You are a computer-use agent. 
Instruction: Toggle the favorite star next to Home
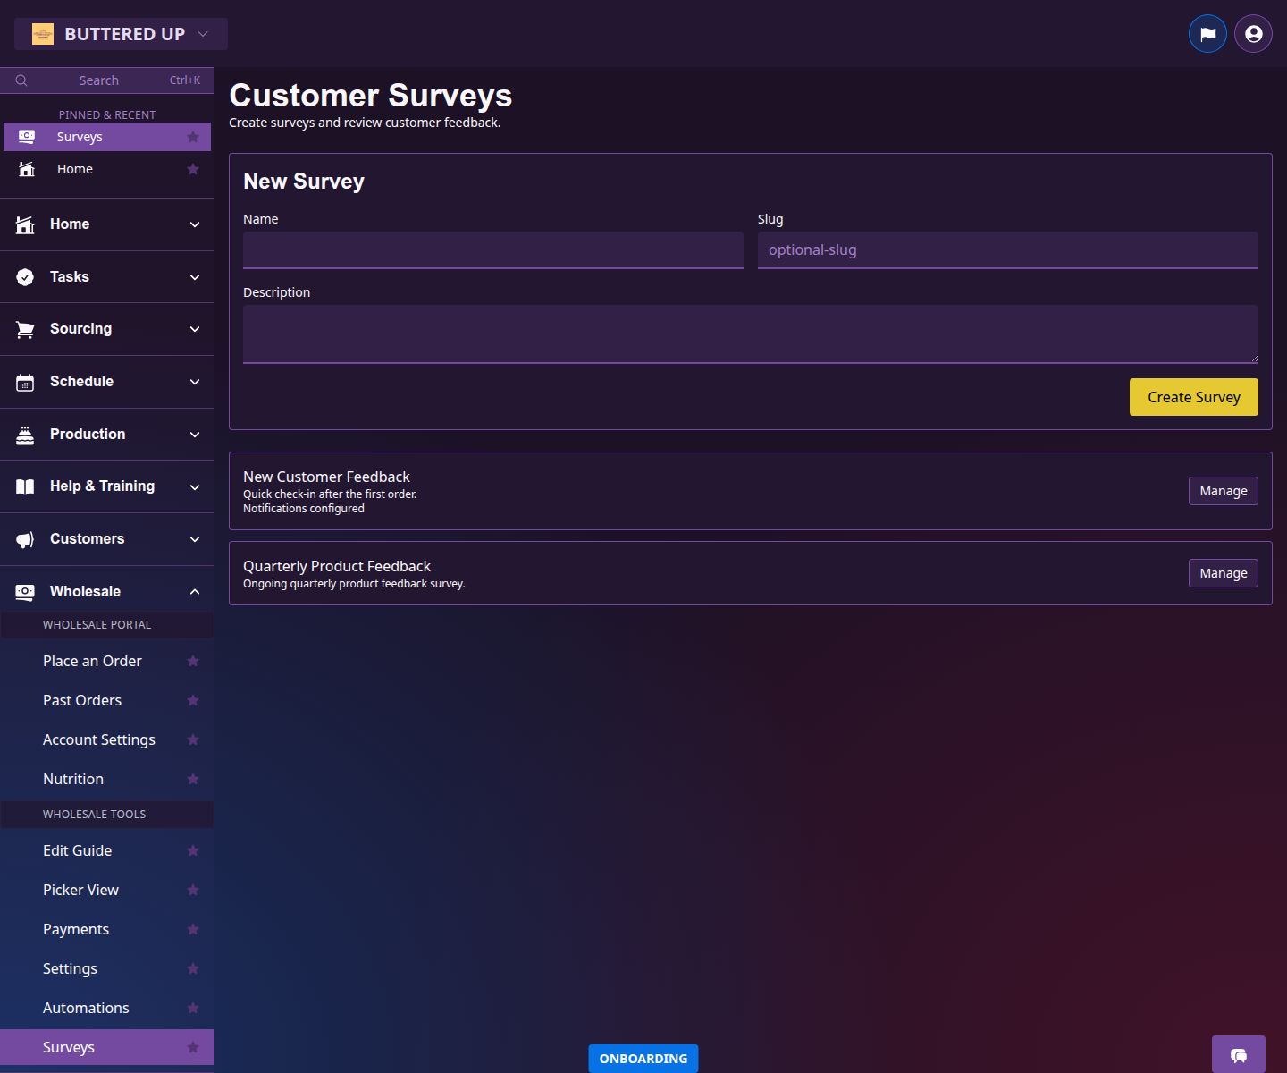(x=193, y=169)
